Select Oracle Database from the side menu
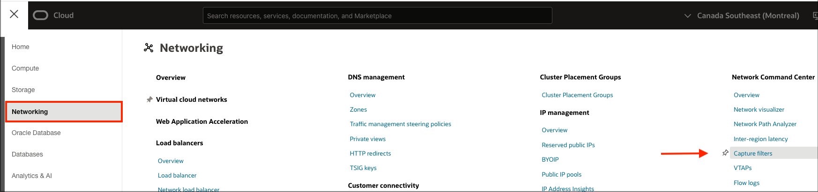The image size is (818, 192). (36, 133)
